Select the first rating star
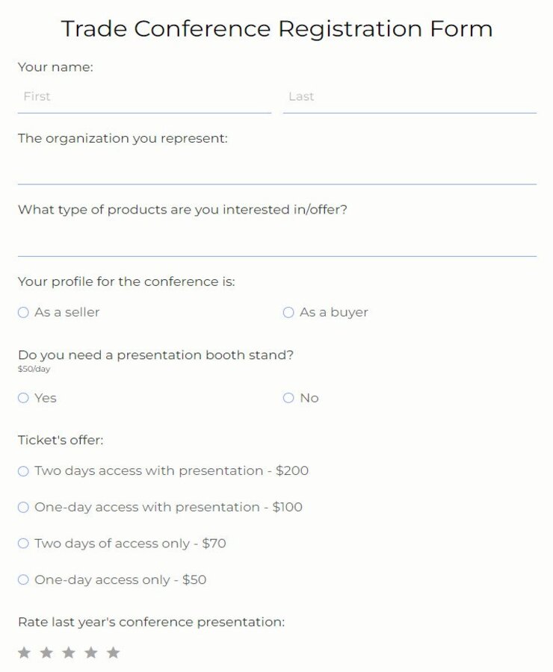The width and height of the screenshot is (553, 672). tap(23, 652)
